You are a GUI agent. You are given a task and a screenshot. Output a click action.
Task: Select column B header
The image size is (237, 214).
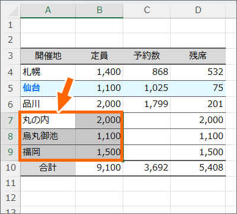tap(100, 10)
